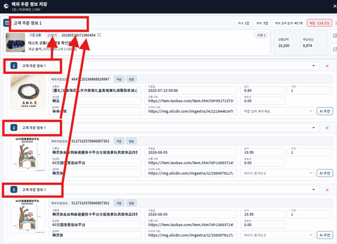
Task: Open the 배대지 품목번호 dropdown in row 2
Action: pos(277,173)
